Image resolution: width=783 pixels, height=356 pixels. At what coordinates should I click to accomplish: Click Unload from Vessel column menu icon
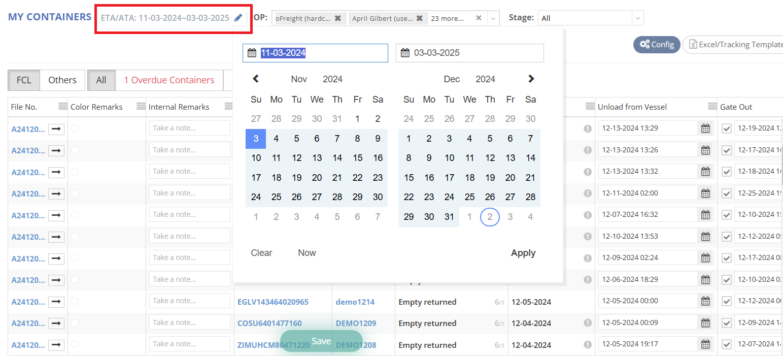coord(712,107)
